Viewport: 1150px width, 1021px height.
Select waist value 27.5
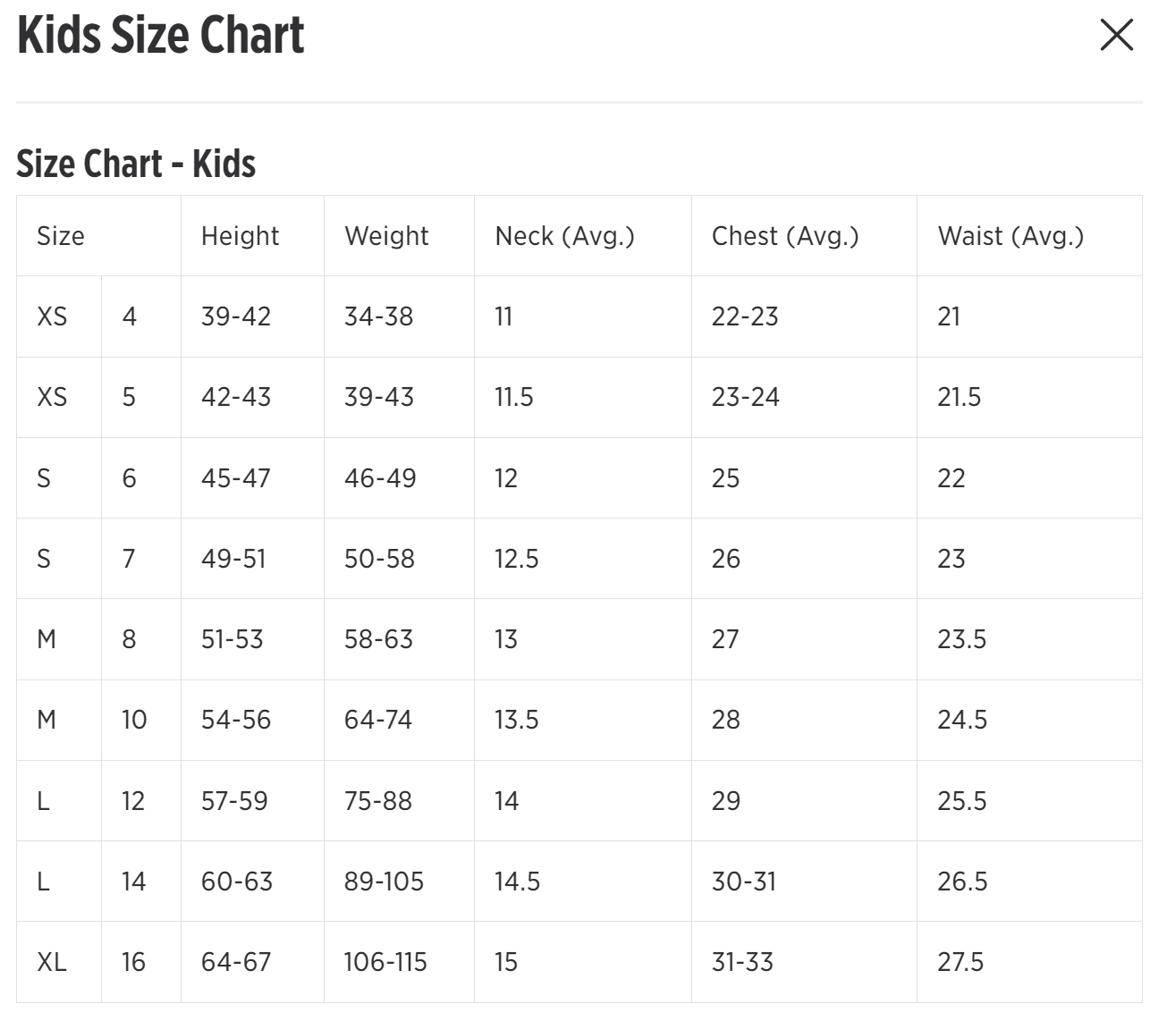pyautogui.click(x=960, y=962)
